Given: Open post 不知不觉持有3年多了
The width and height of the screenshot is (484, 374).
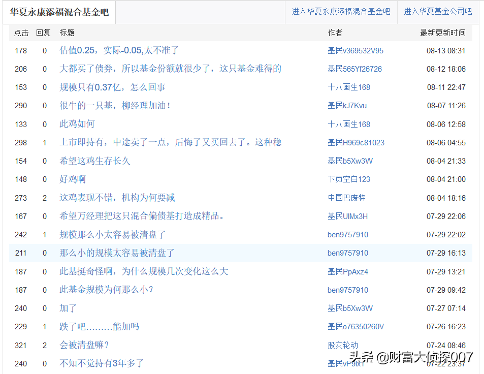Looking at the screenshot, I should [x=102, y=363].
